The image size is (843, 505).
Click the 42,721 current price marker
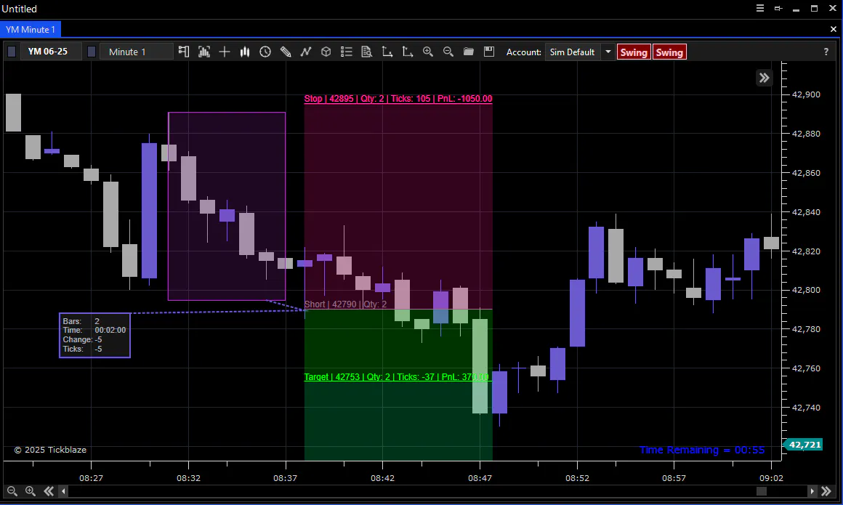(x=804, y=445)
